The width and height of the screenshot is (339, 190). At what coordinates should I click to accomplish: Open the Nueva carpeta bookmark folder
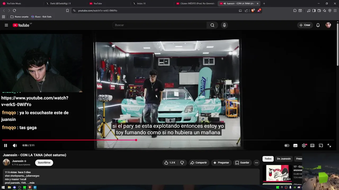pyautogui.click(x=19, y=17)
